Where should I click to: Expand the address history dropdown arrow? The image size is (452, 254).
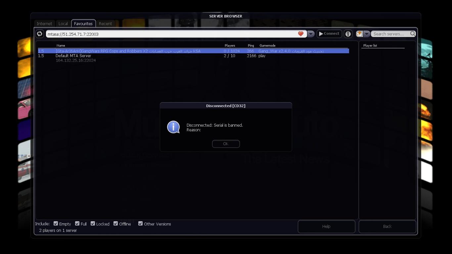(x=310, y=34)
